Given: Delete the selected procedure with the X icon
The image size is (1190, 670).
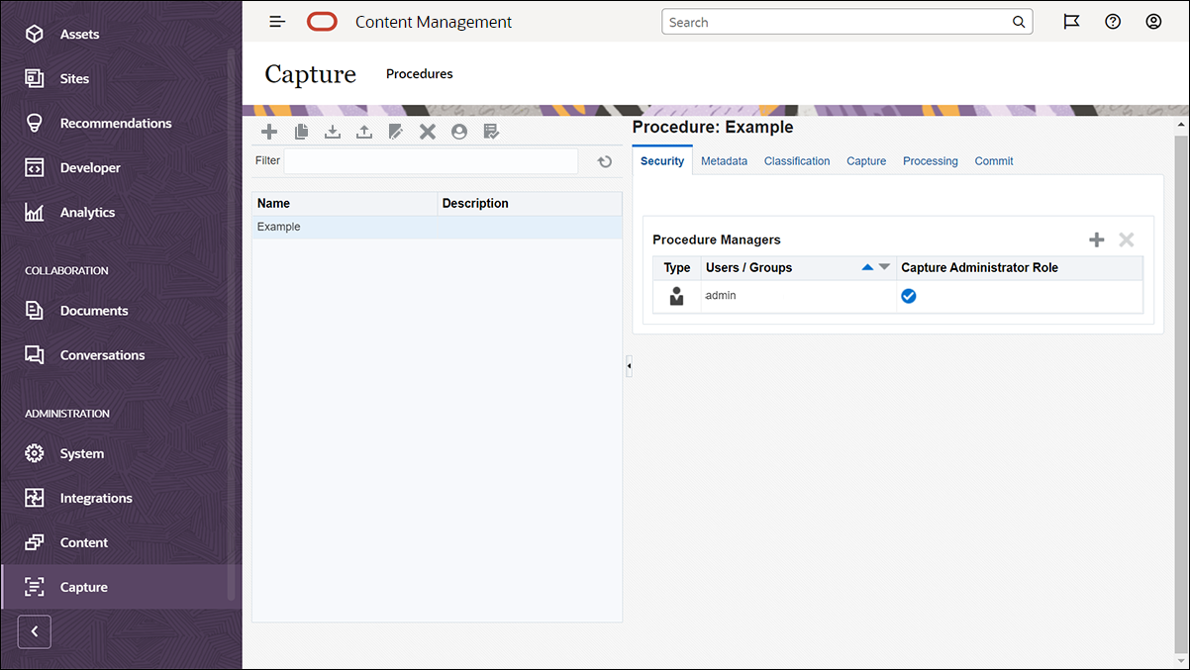Looking at the screenshot, I should tap(427, 131).
